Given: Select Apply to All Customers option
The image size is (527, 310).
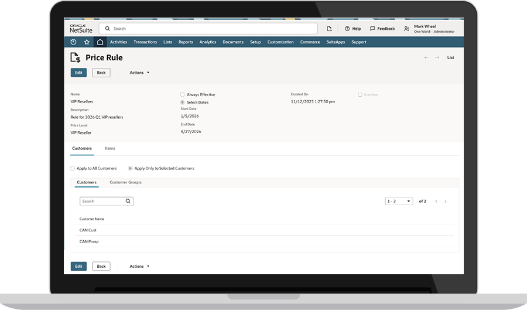Looking at the screenshot, I should pyautogui.click(x=72, y=168).
